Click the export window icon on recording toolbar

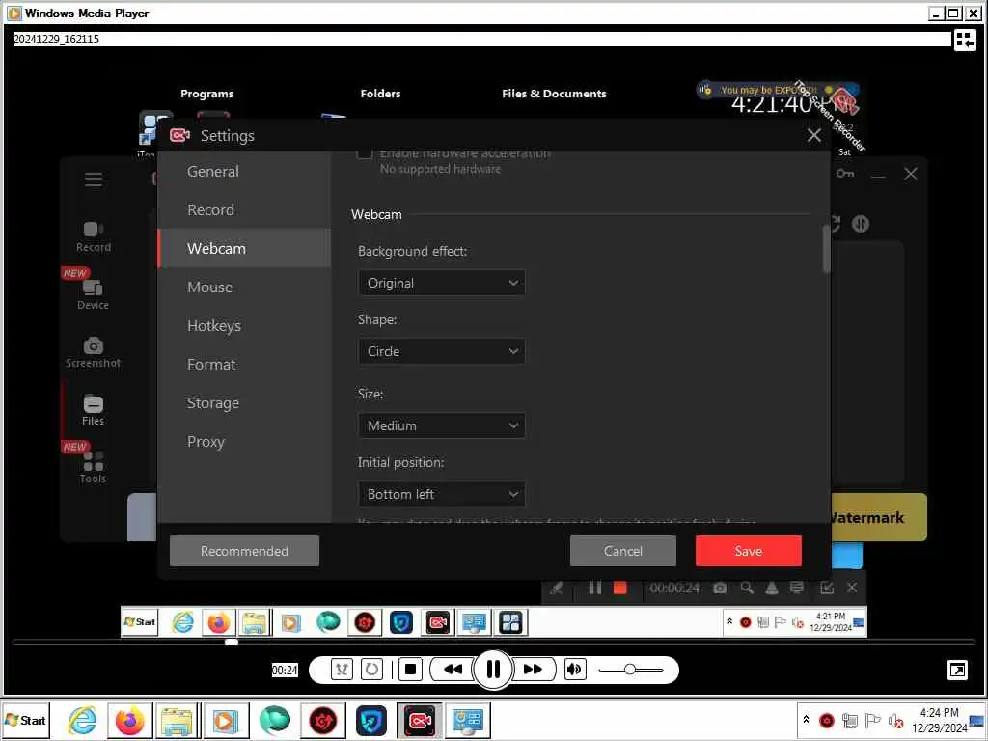click(x=827, y=588)
